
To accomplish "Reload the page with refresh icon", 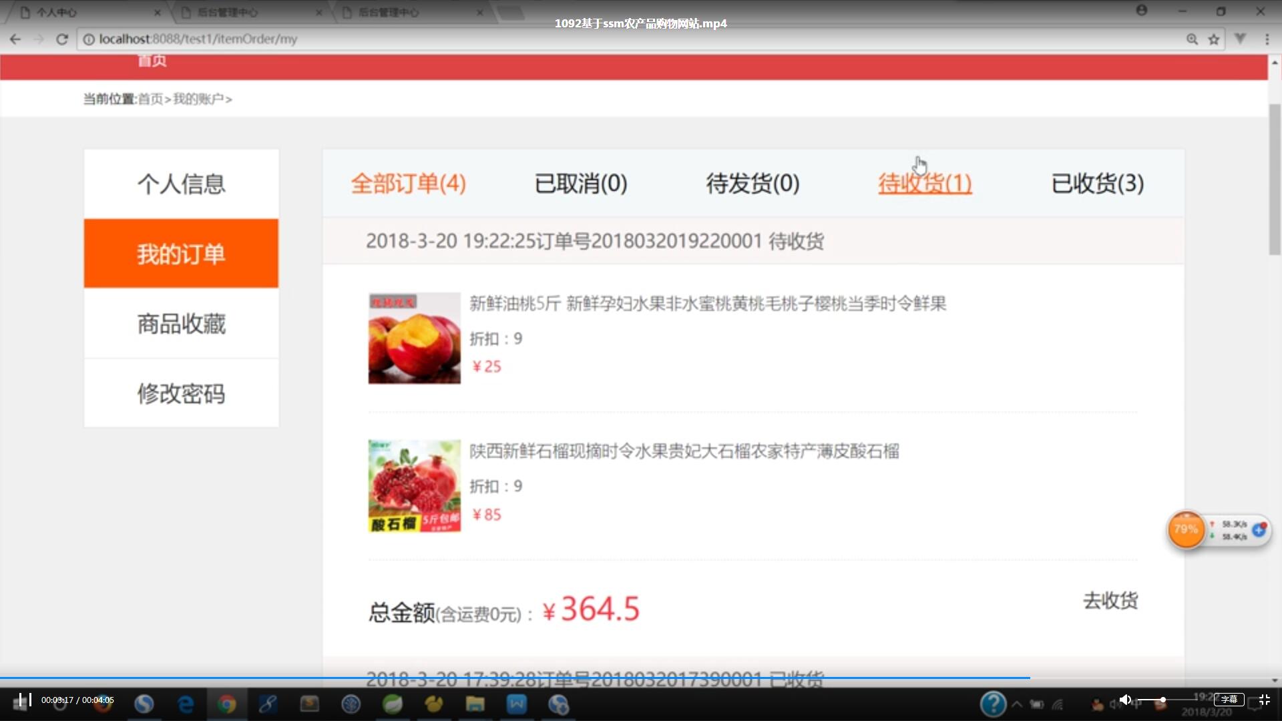I will click(62, 39).
